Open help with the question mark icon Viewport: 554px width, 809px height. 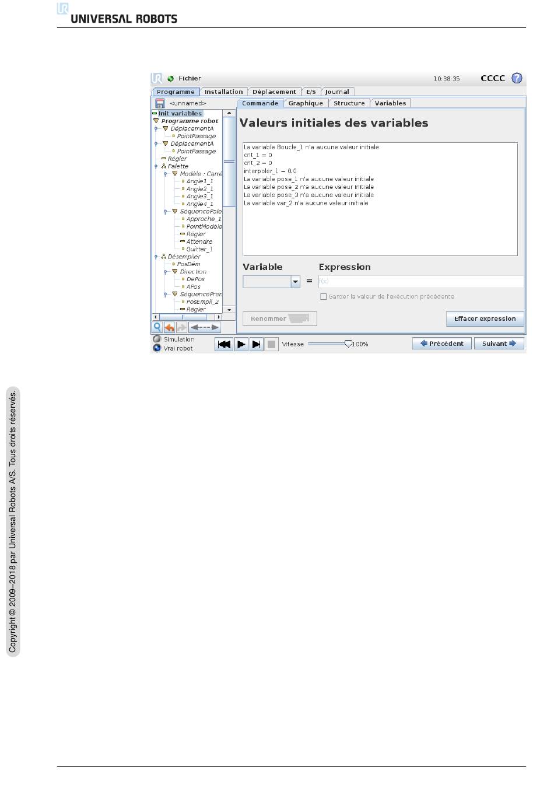point(517,78)
